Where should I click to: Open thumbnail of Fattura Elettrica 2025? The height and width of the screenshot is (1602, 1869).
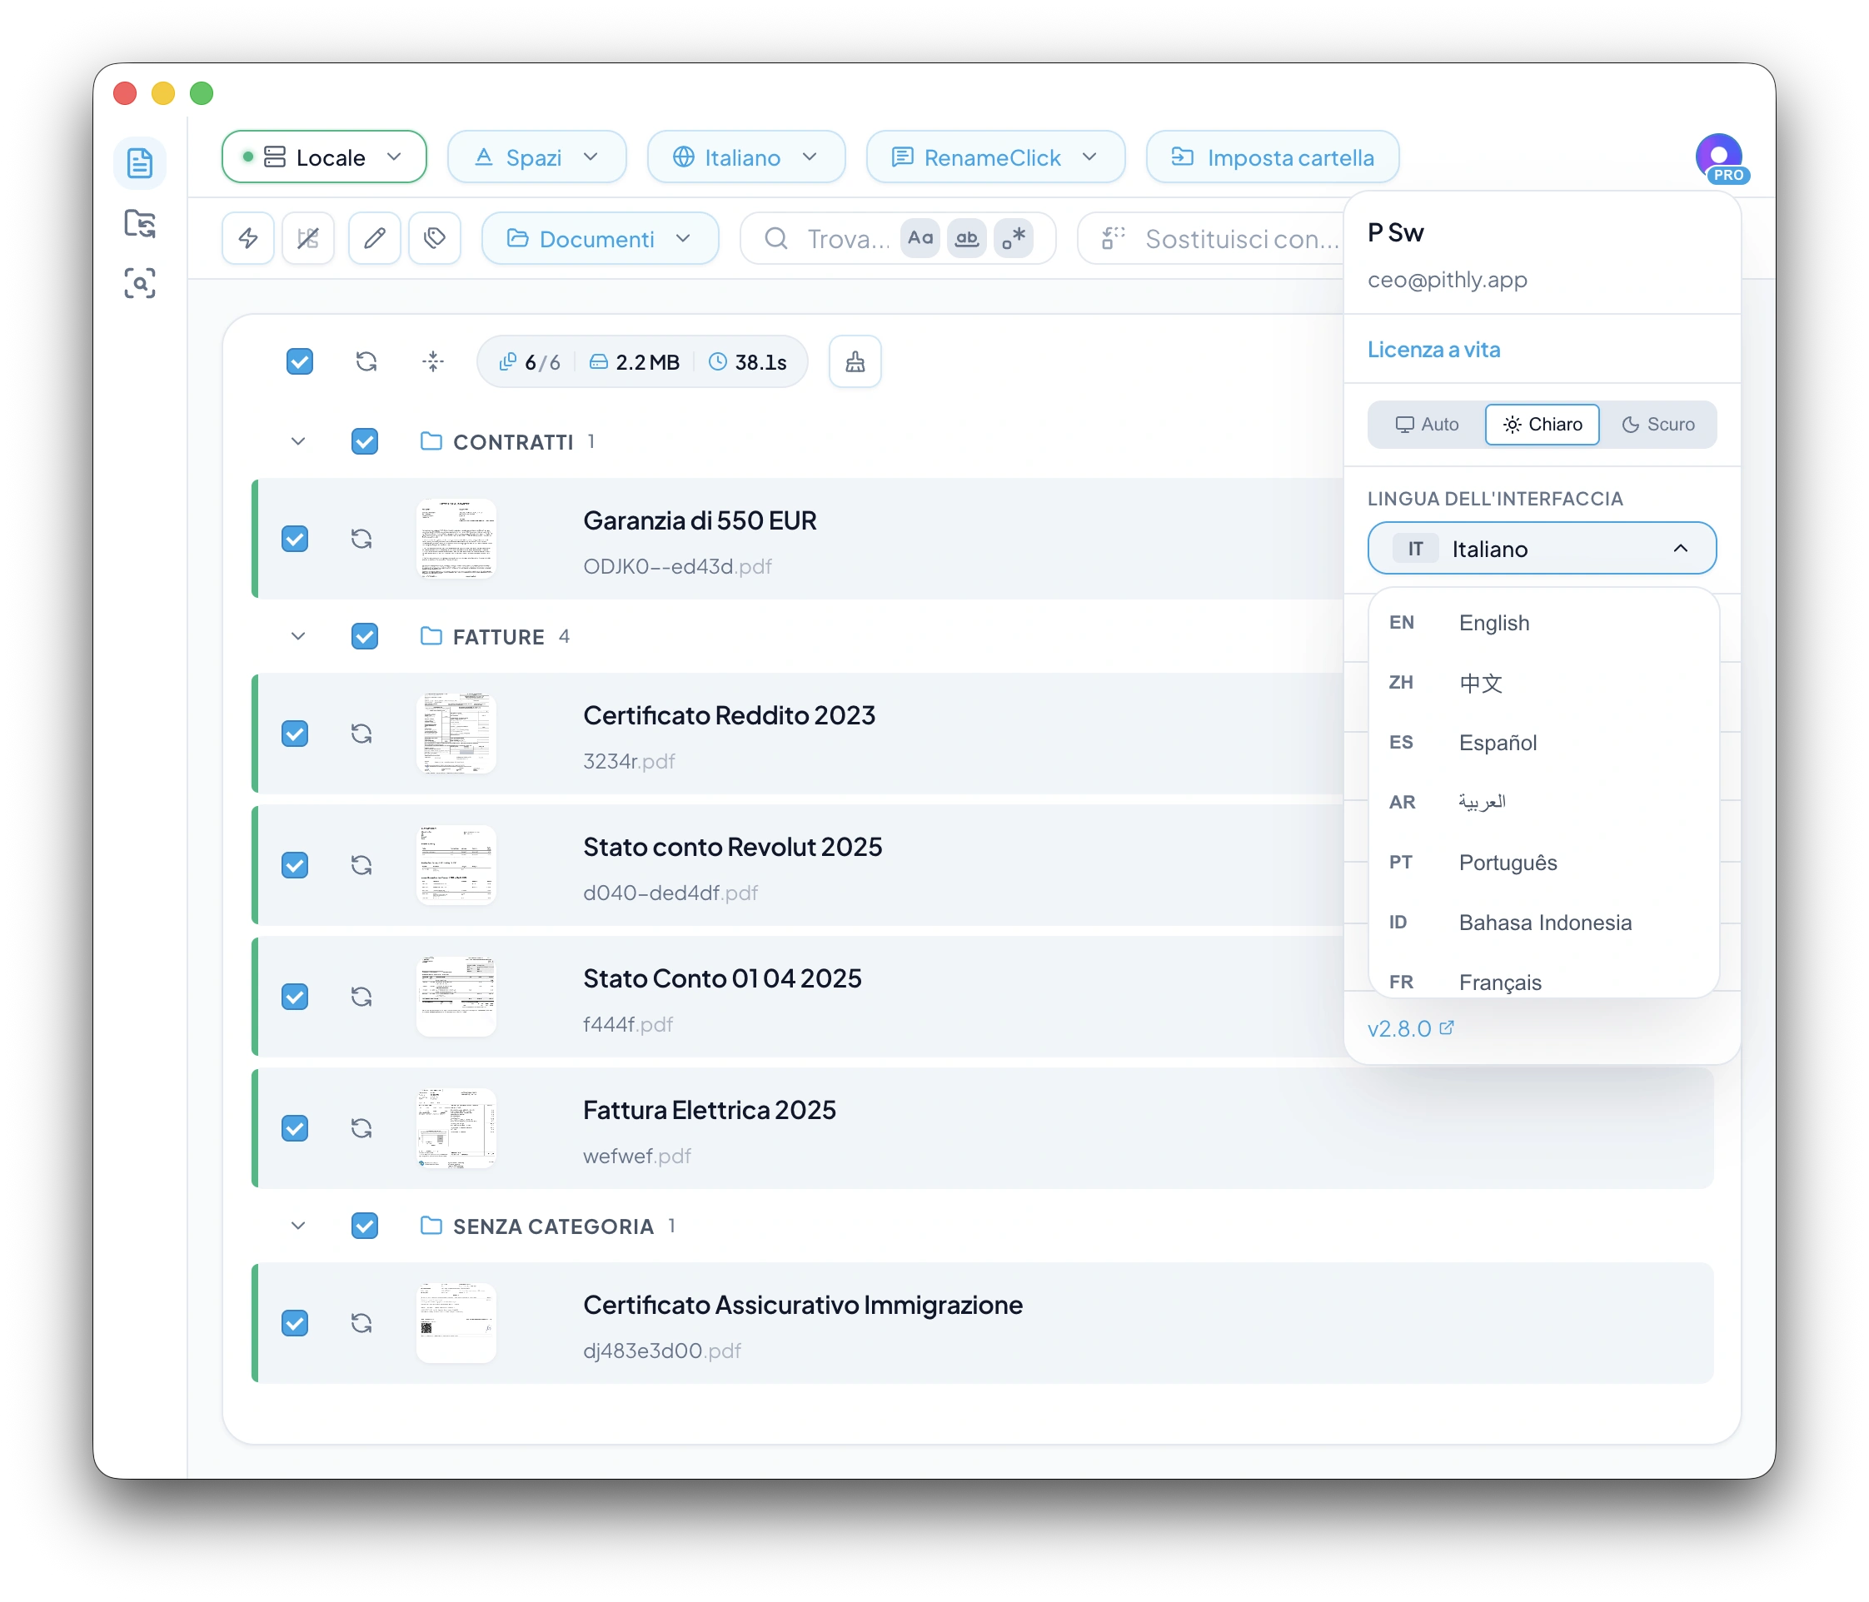click(x=456, y=1129)
